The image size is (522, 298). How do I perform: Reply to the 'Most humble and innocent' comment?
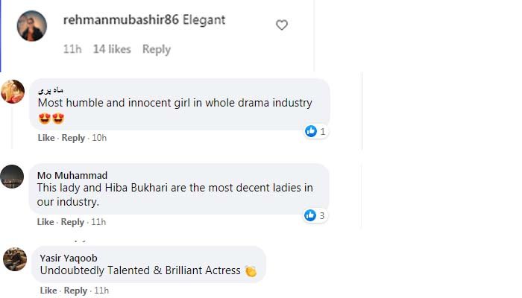pyautogui.click(x=73, y=138)
